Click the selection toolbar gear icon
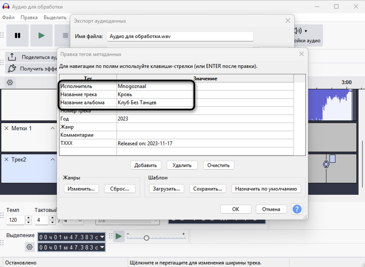The width and height of the screenshot is (365, 267). tap(29, 247)
